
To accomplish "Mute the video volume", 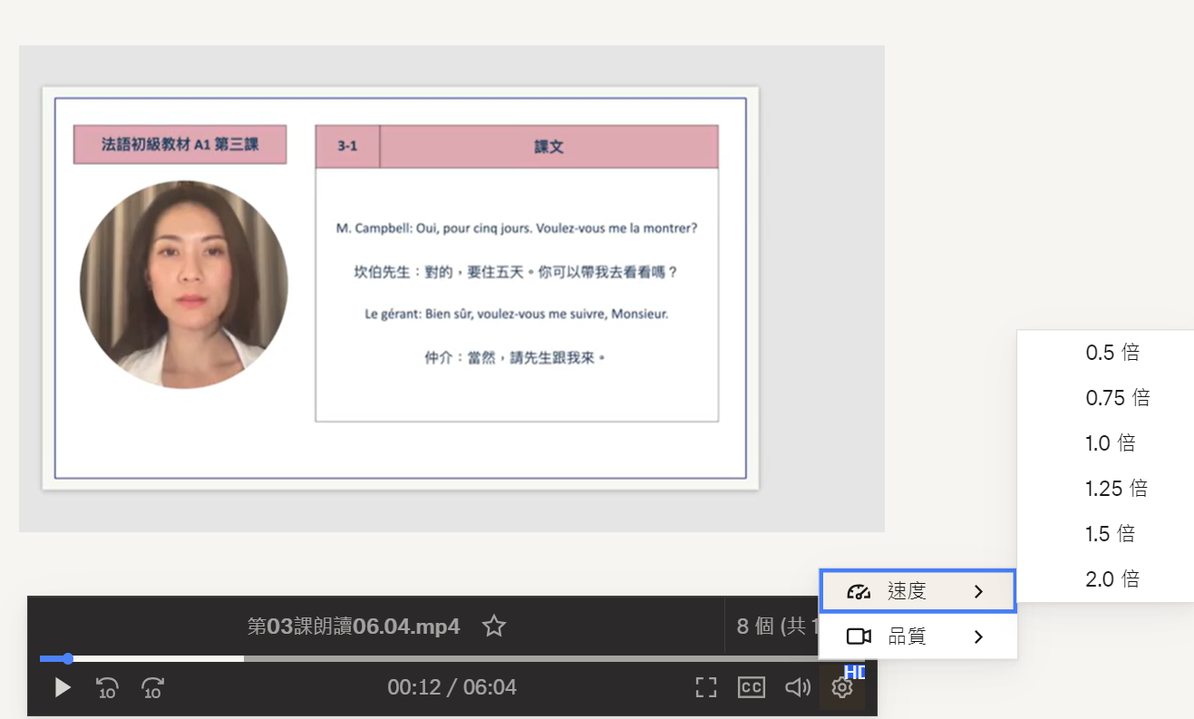I will point(797,687).
